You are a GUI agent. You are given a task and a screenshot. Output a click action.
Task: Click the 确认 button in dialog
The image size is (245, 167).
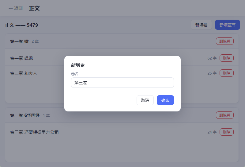[165, 100]
